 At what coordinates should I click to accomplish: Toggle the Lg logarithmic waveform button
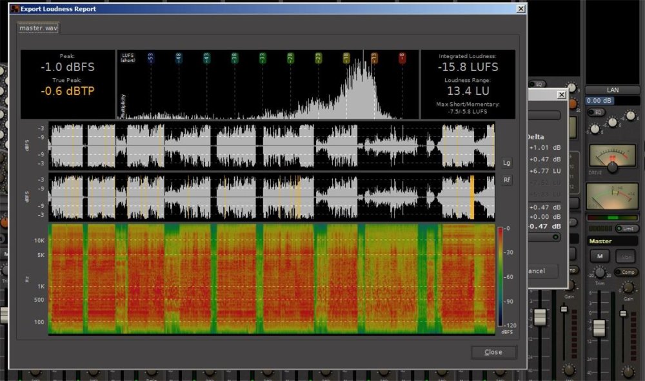[x=506, y=163]
